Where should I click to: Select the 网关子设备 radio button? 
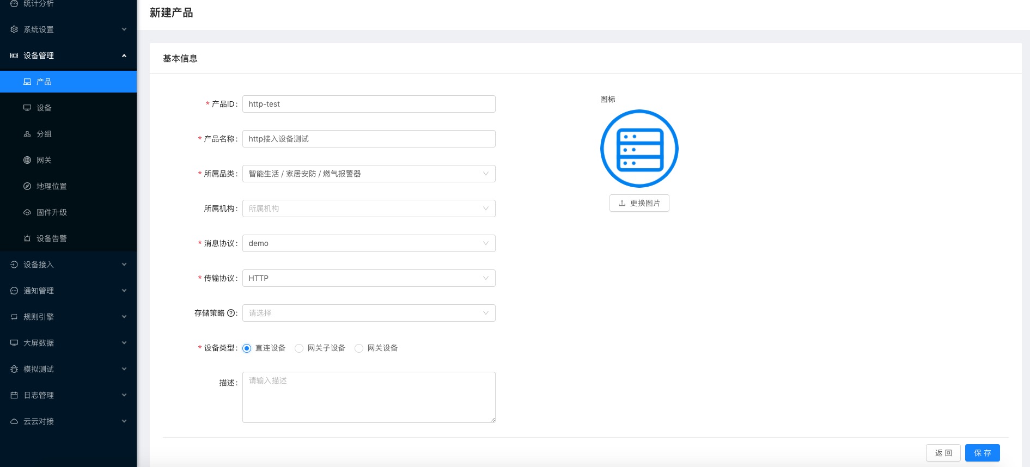tap(299, 348)
